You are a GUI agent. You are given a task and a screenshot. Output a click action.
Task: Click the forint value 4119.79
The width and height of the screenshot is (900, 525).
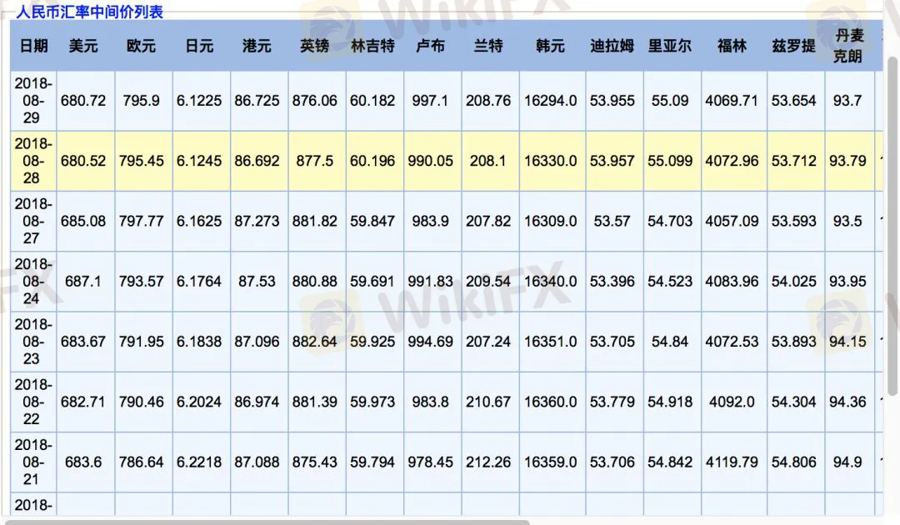(x=732, y=462)
